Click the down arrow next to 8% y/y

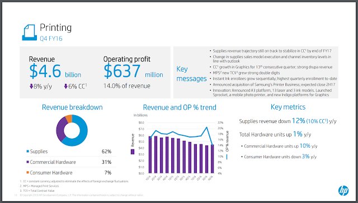pos(31,86)
